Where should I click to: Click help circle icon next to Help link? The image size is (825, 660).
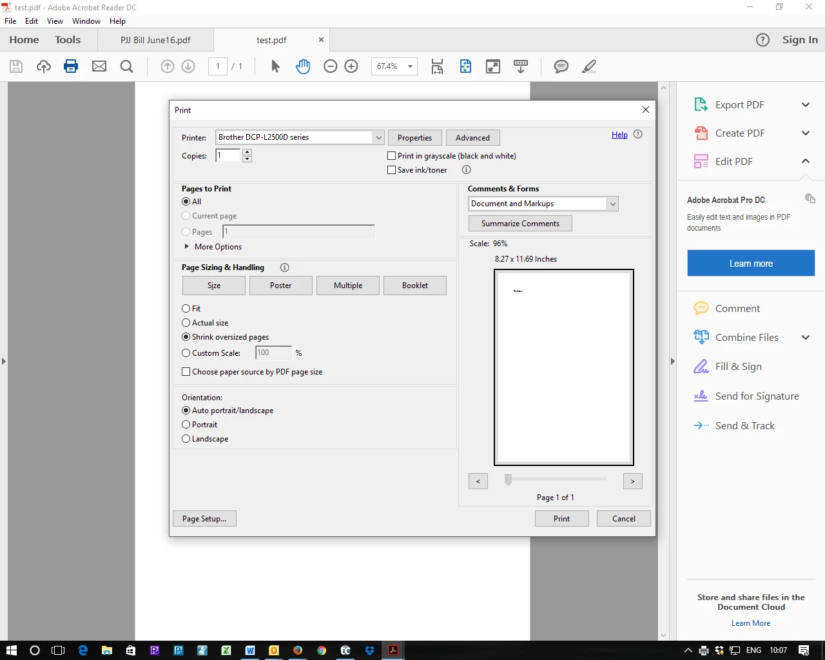tap(638, 135)
